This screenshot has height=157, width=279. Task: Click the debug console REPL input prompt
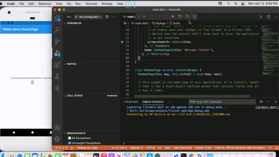[199, 143]
